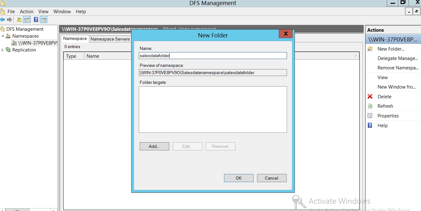Confirm the New Folder dialog with OK

coord(239,178)
